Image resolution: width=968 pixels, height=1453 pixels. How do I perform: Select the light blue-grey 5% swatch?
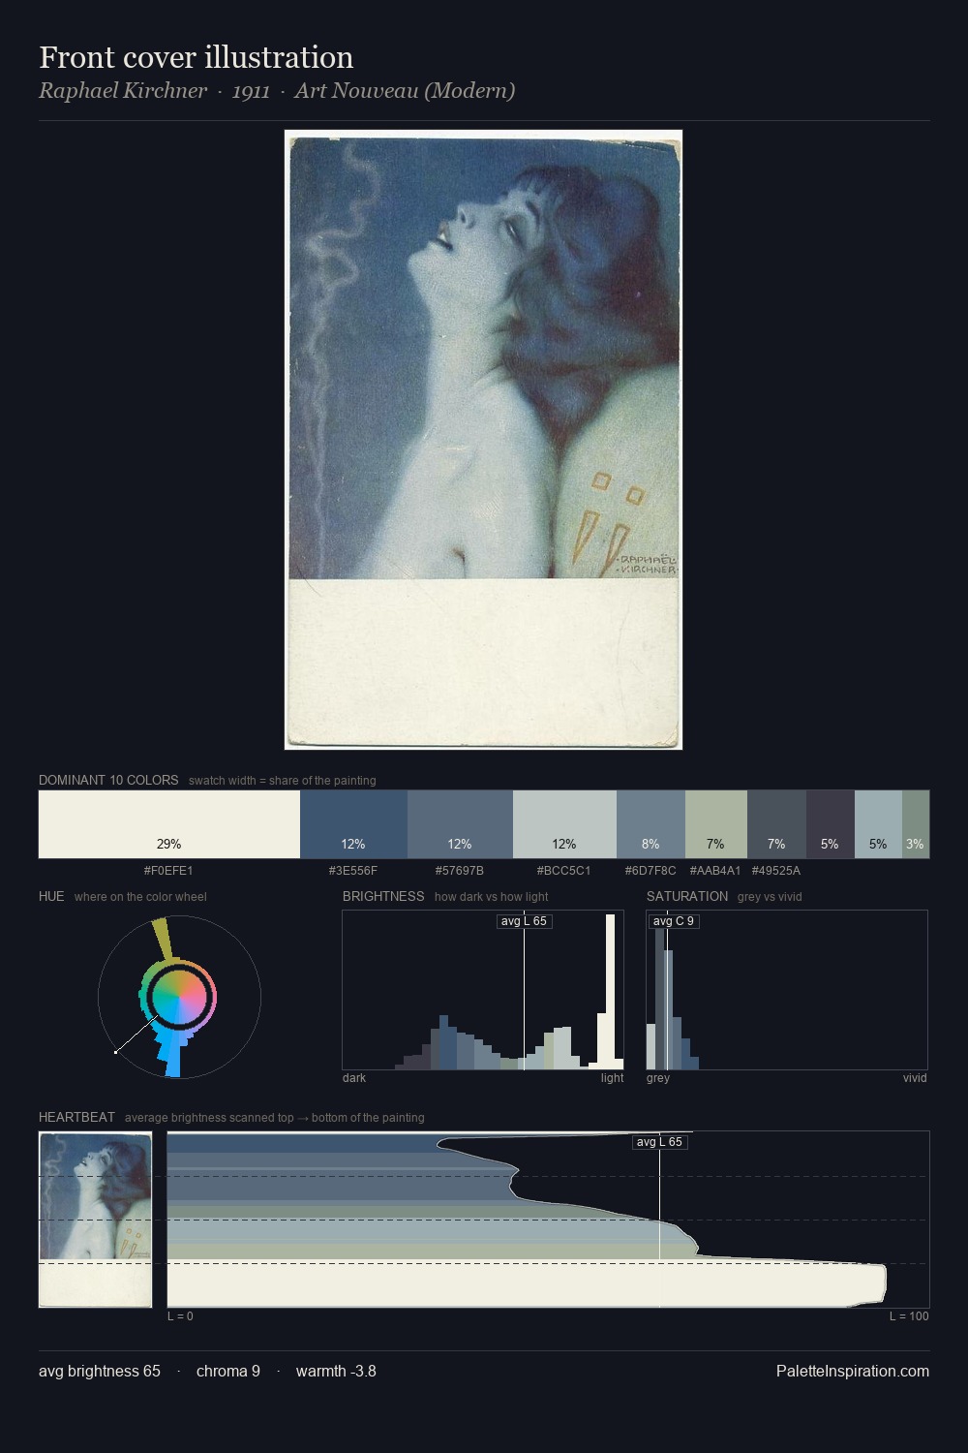(878, 824)
